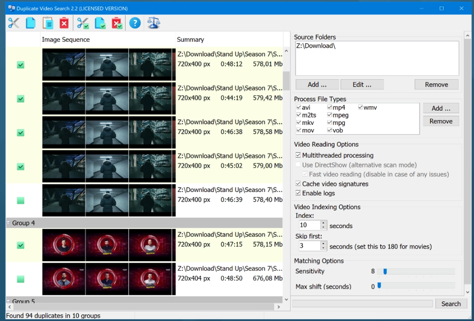This screenshot has height=321, width=474.
Task: Select the scissors delete tool
Action: [13, 22]
